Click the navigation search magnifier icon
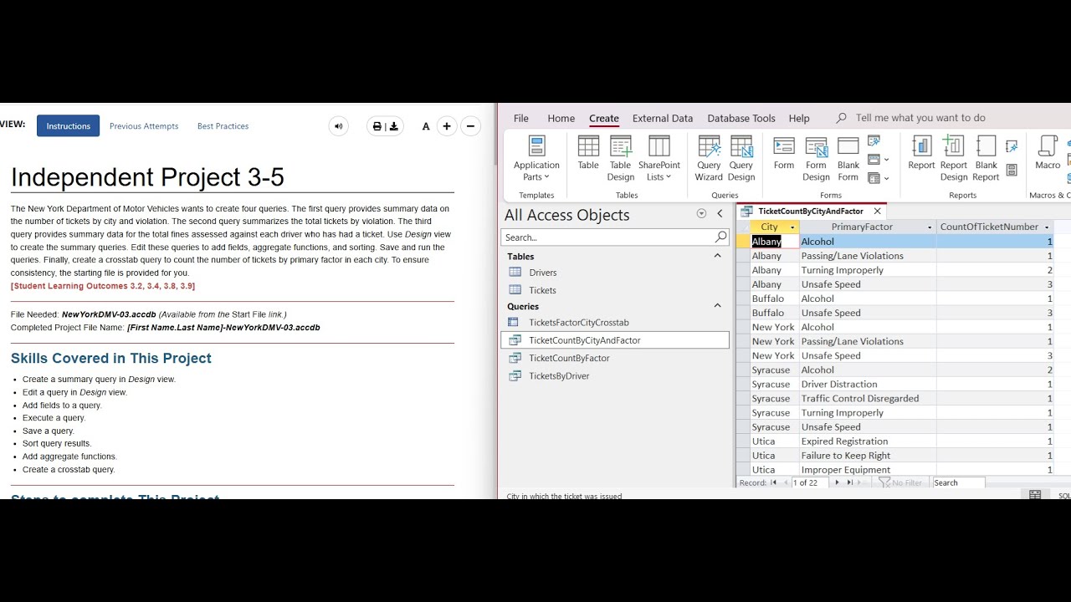Screen dimensions: 1071x602 (x=720, y=237)
